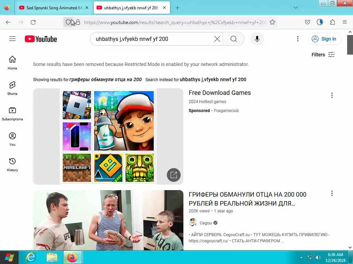Sign in to YouTube
353x264 pixels.
[324, 39]
